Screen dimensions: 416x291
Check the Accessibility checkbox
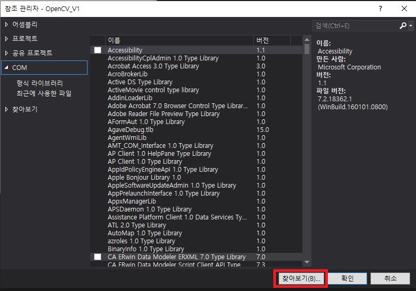tap(98, 50)
